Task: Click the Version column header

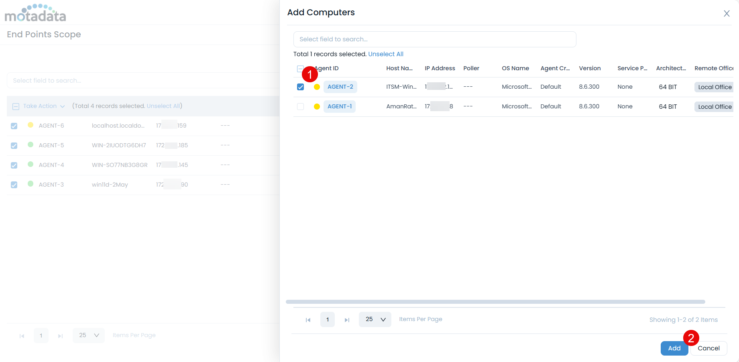Action: pyautogui.click(x=589, y=68)
